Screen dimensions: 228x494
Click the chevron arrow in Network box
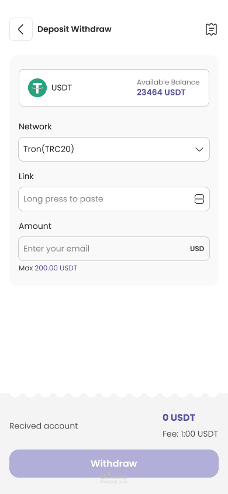(x=199, y=149)
